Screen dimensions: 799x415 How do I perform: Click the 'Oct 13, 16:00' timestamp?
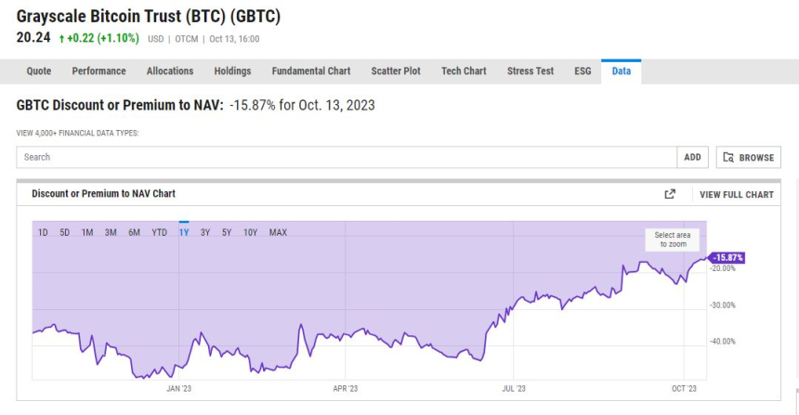coord(234,39)
